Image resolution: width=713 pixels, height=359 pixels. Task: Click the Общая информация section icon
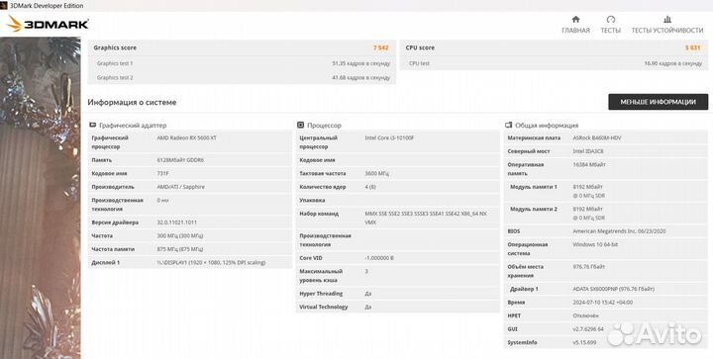click(508, 125)
